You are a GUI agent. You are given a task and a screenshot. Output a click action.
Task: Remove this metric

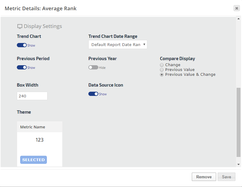click(204, 177)
